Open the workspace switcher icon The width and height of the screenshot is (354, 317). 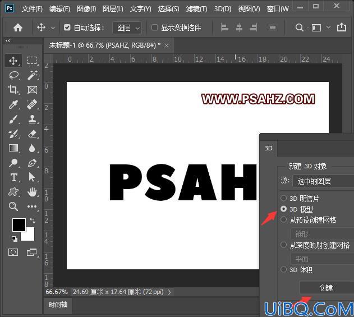pyautogui.click(x=316, y=27)
